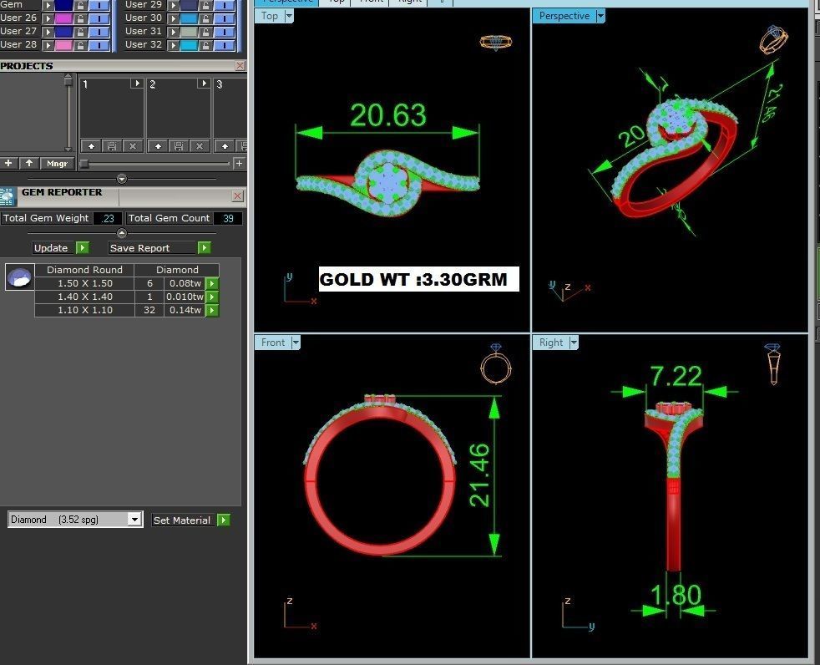
Task: Toggle visibility of User 29 layer
Action: pos(225,5)
